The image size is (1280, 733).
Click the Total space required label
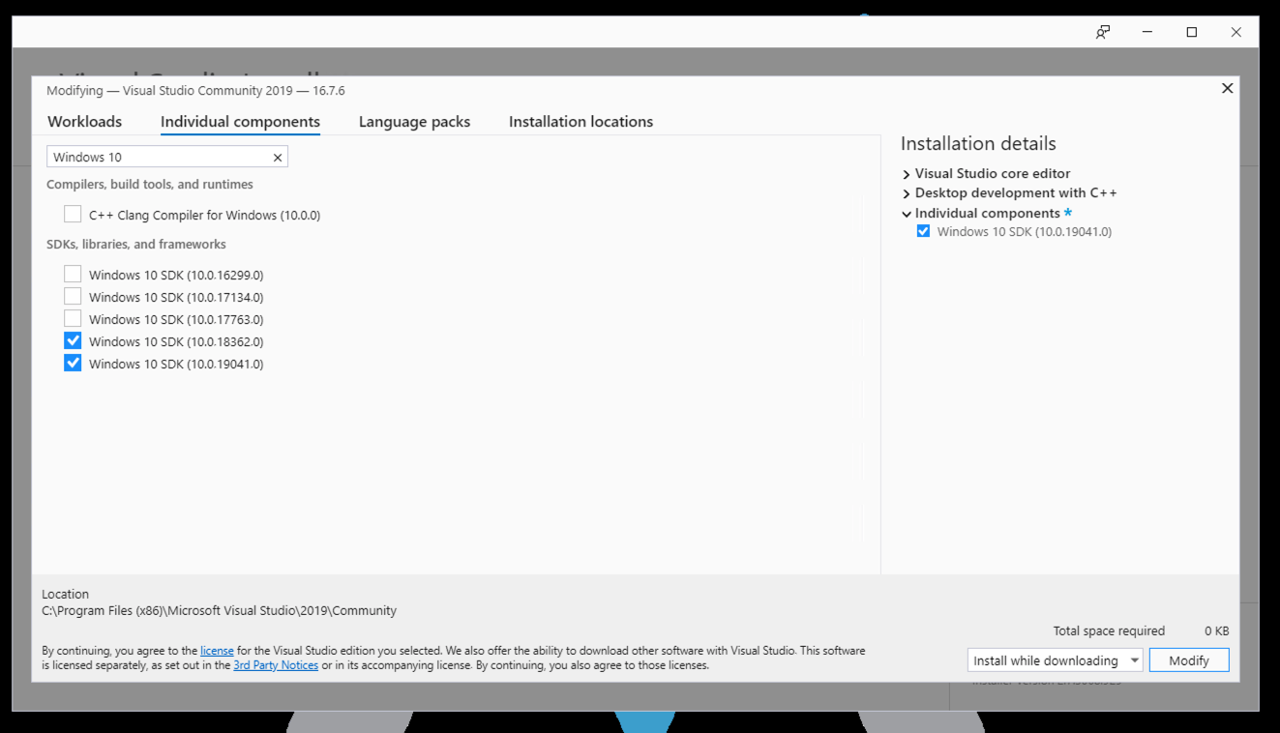click(x=1109, y=631)
